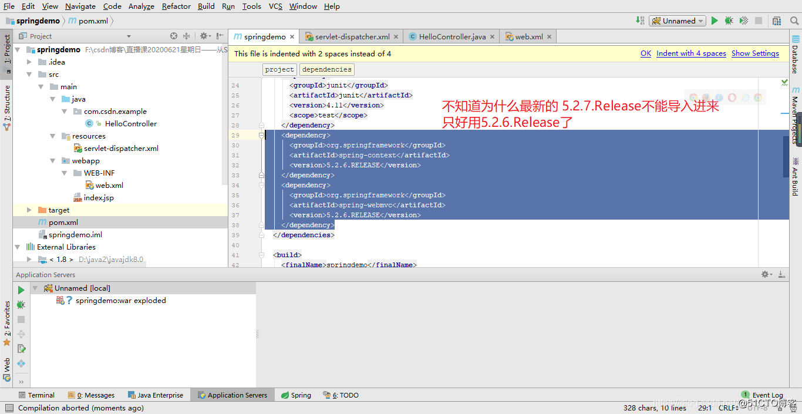Expand the .idea folder
The width and height of the screenshot is (802, 414).
(x=29, y=62)
